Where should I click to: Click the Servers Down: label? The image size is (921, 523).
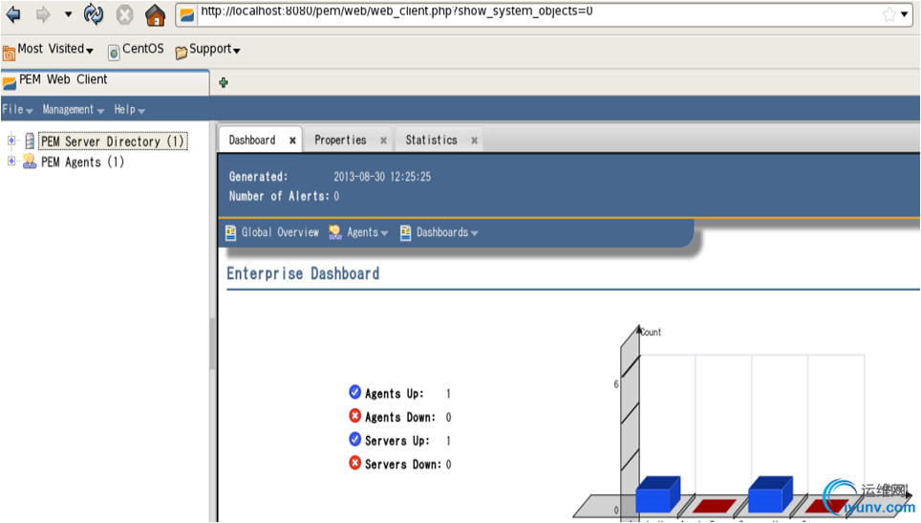(403, 465)
